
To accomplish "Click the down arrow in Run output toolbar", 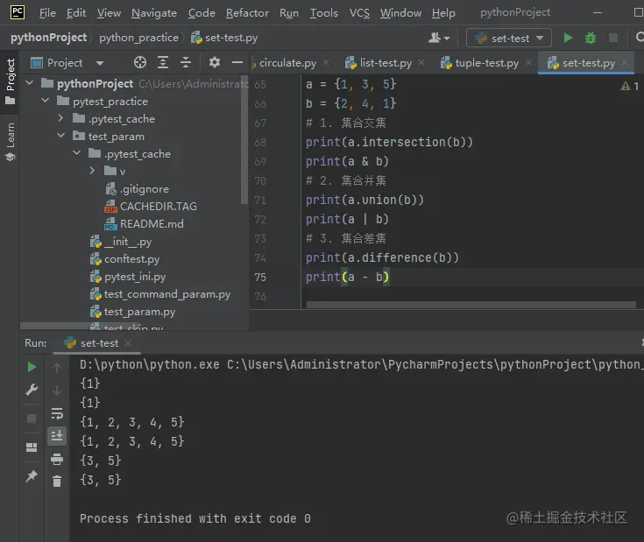I will coord(57,391).
